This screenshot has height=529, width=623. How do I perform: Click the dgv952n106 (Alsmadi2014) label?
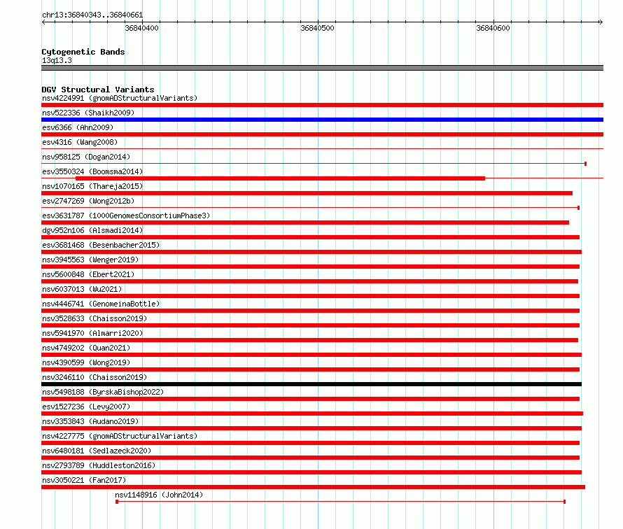(x=92, y=230)
